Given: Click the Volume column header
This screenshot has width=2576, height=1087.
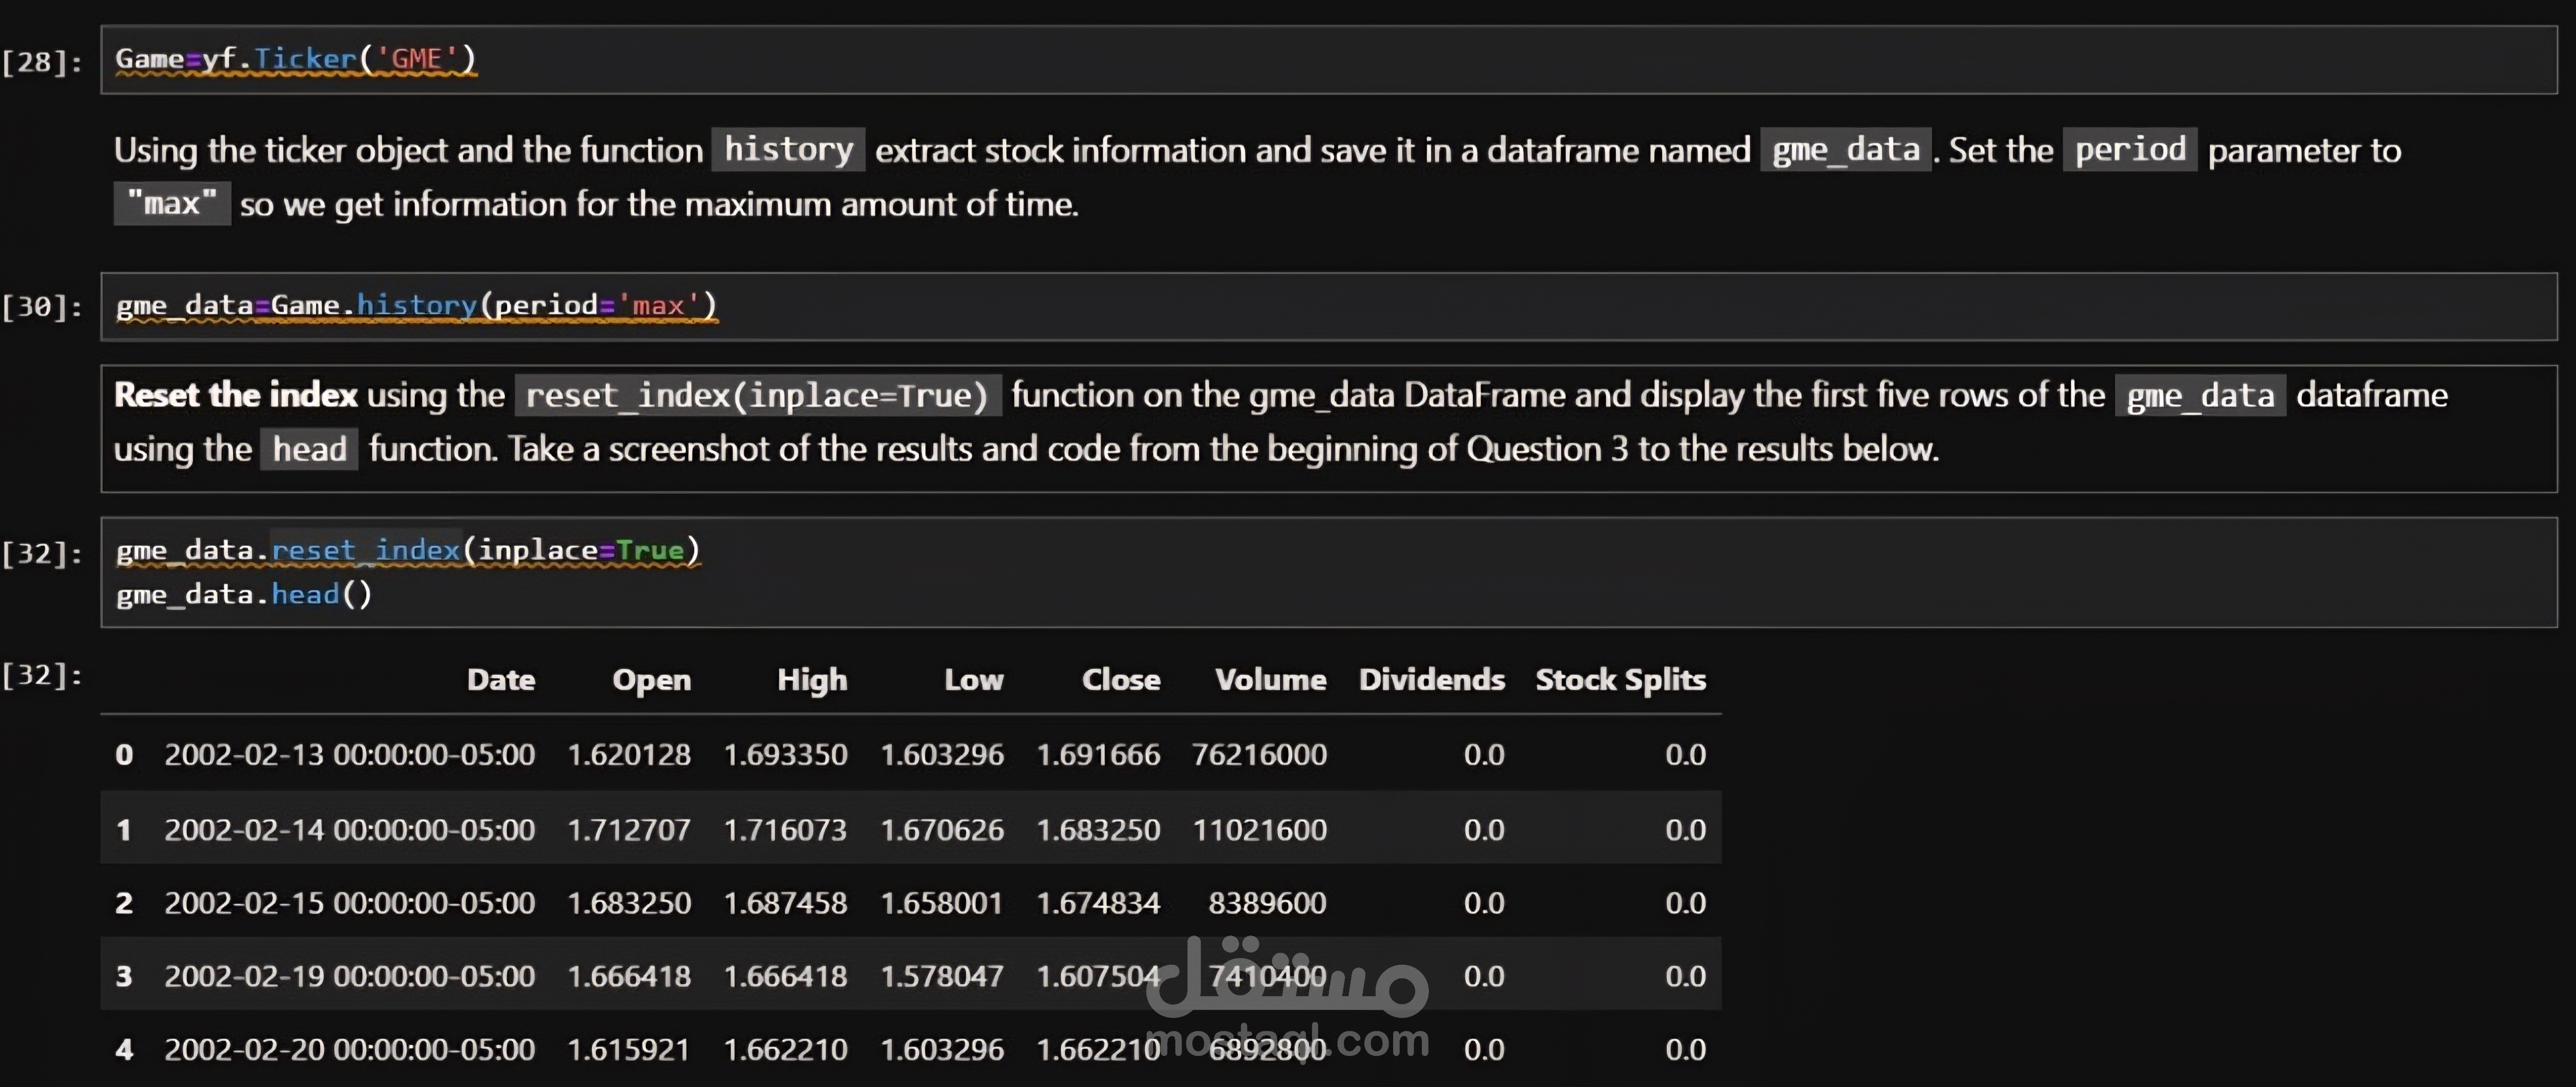Looking at the screenshot, I should [1271, 680].
